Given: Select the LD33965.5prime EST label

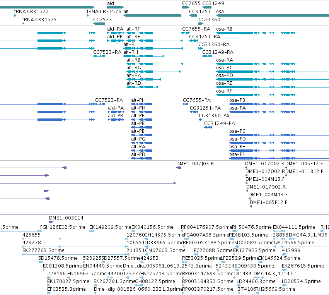Looking at the screenshot, I should pos(164,243).
